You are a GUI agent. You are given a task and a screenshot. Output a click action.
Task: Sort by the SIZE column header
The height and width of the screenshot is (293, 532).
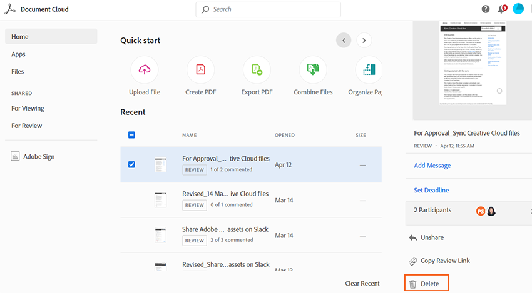coord(361,135)
